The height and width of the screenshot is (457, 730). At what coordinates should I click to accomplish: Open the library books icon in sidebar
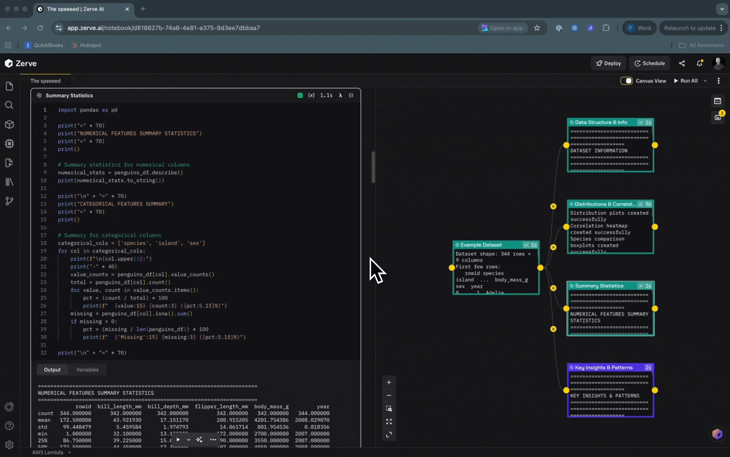(x=9, y=182)
